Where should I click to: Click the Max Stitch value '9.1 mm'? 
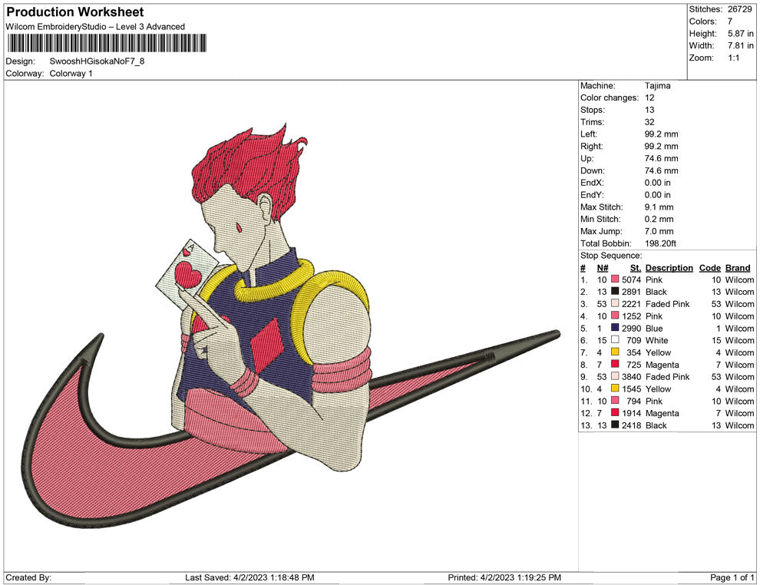point(659,207)
